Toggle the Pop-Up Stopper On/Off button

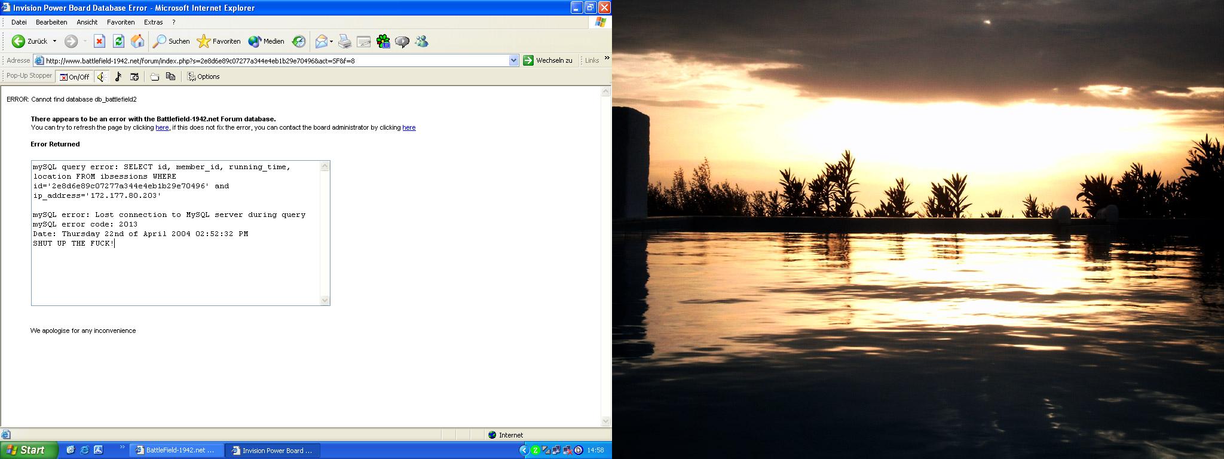tap(74, 76)
